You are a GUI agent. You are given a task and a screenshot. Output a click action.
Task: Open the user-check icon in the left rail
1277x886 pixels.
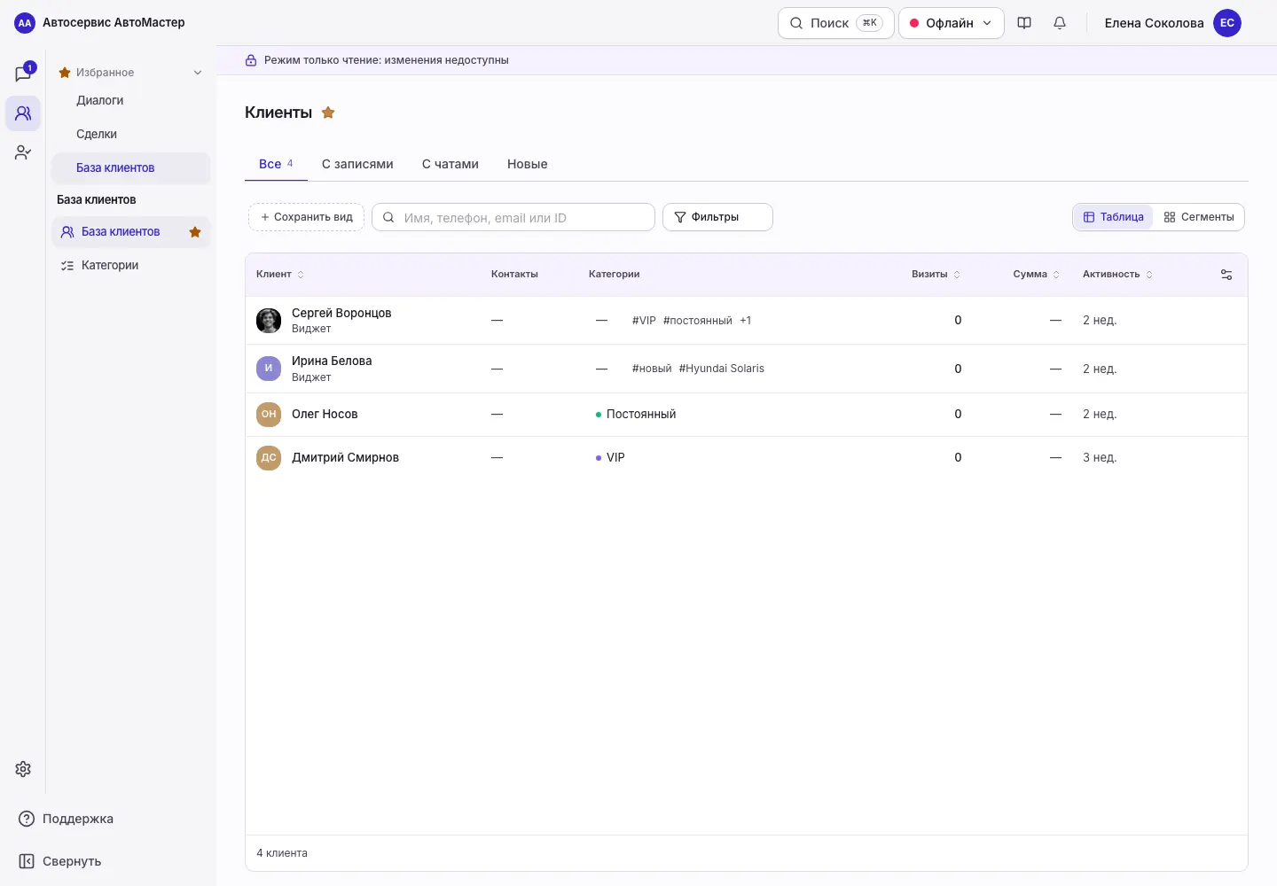[x=23, y=152]
